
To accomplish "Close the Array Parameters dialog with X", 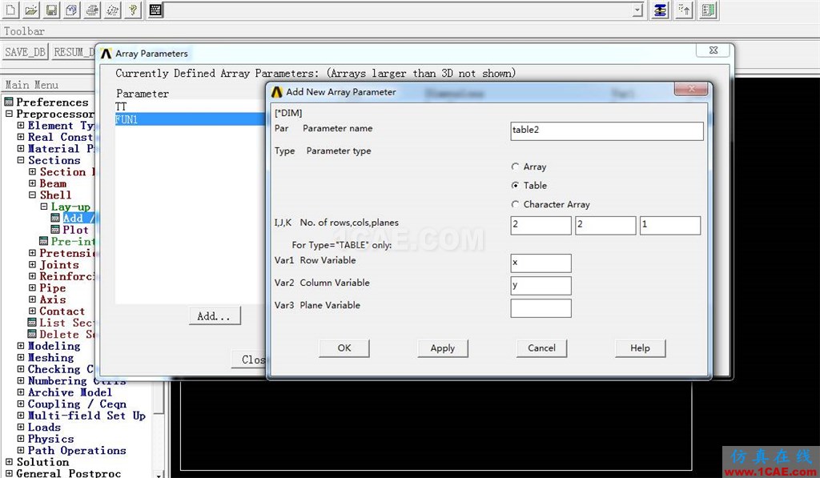I will 713,50.
